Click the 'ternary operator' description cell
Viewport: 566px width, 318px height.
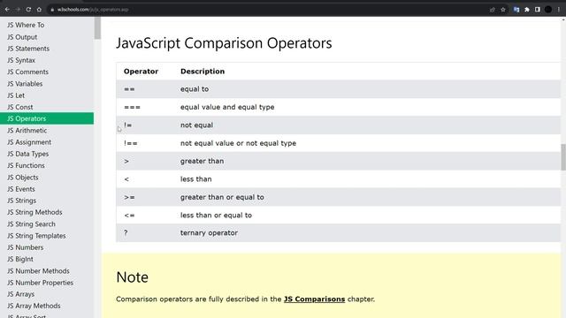click(x=209, y=233)
